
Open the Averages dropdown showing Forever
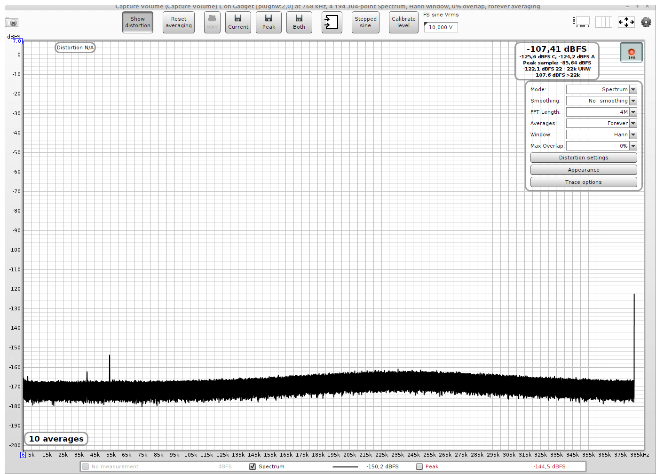[601, 123]
